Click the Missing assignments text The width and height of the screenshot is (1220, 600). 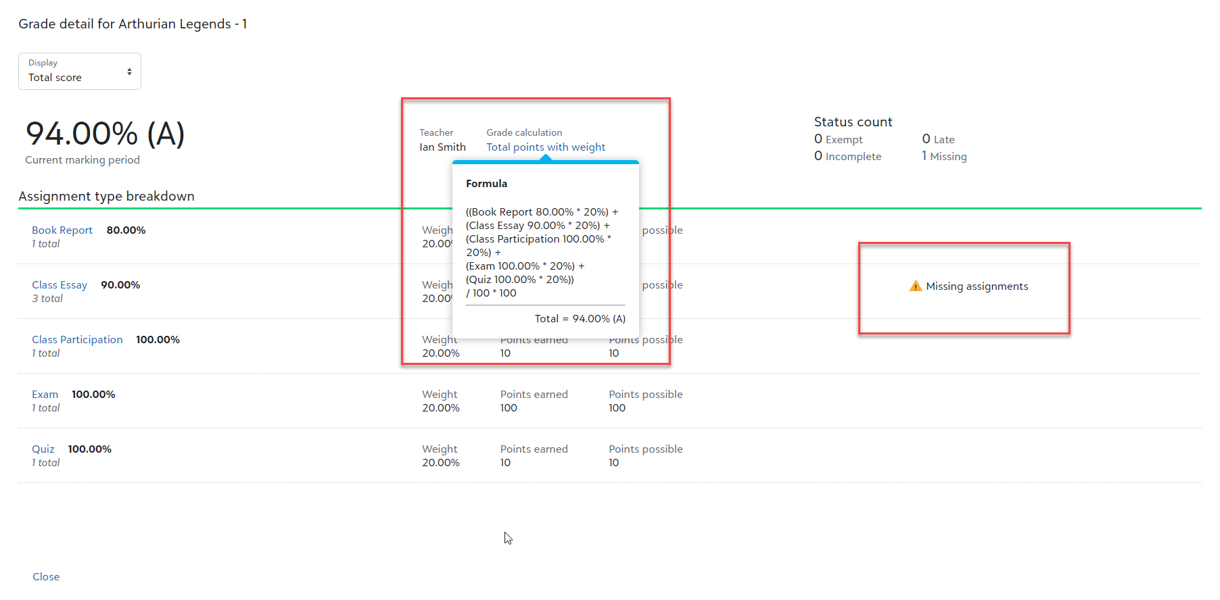click(977, 286)
